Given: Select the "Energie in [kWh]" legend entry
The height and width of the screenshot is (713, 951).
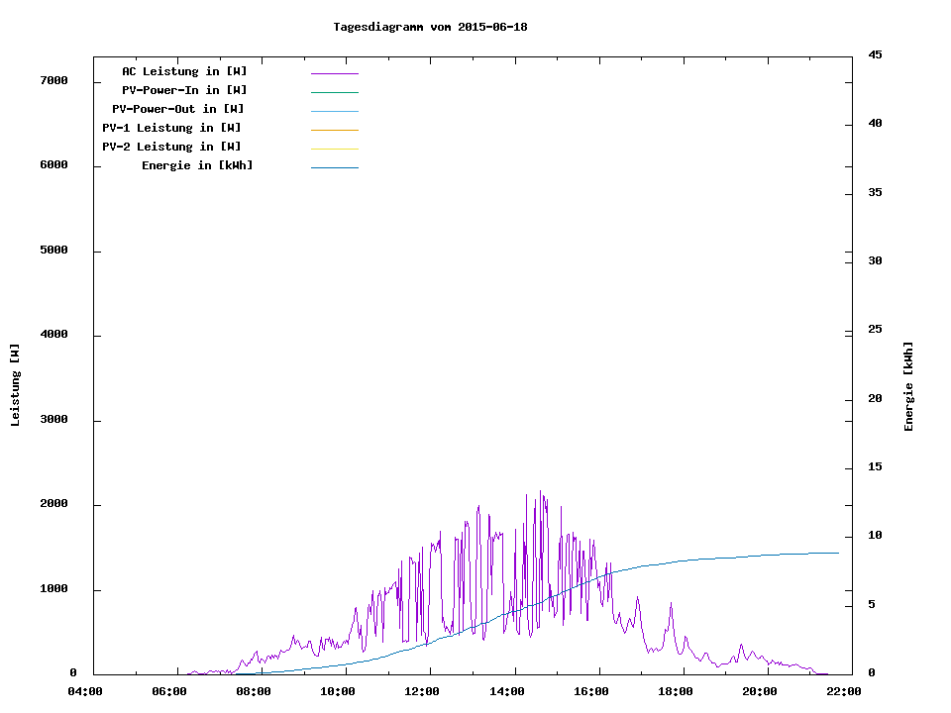Looking at the screenshot, I should pos(197,165).
